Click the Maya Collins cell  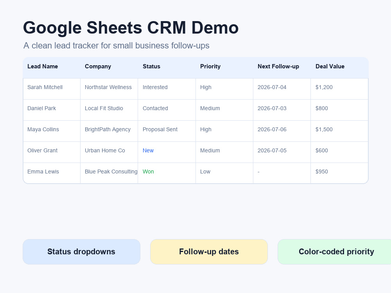click(52, 131)
